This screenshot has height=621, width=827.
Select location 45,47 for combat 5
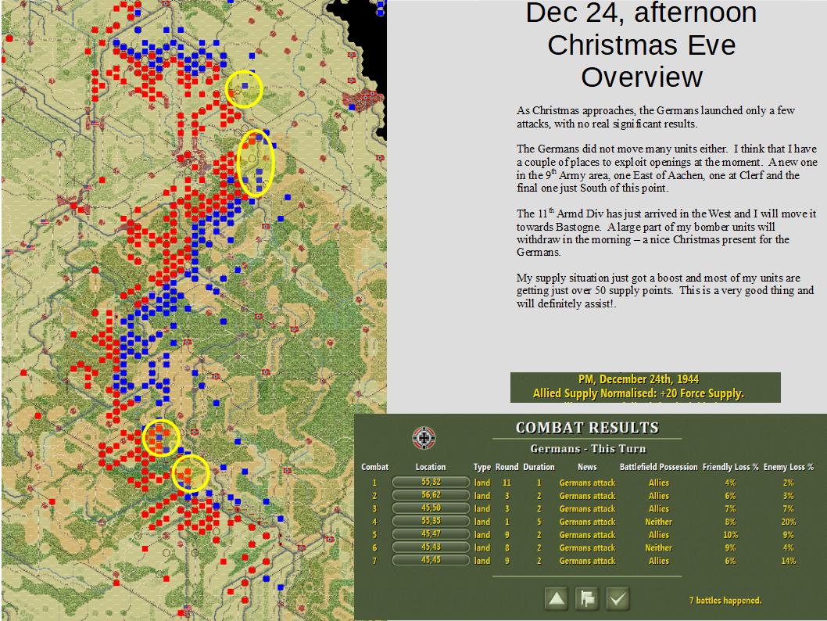tap(431, 534)
